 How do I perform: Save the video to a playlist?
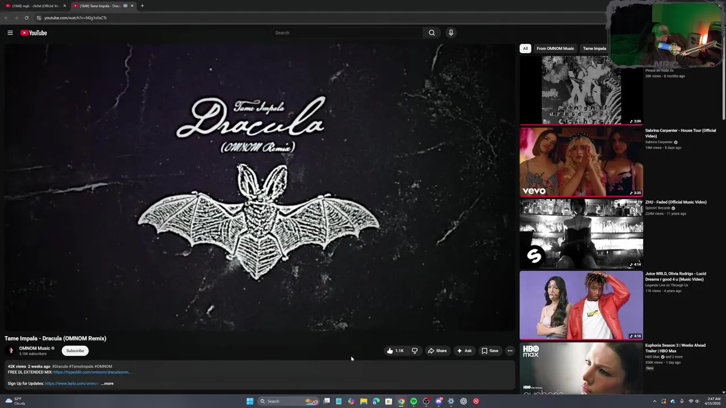click(490, 351)
